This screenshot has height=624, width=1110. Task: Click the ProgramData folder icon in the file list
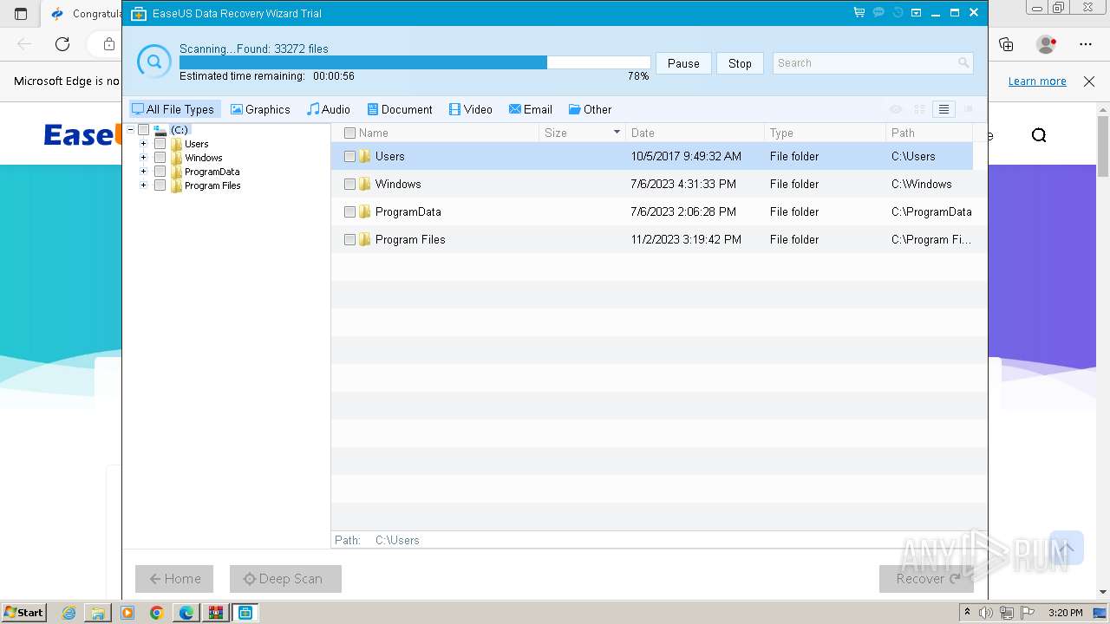pyautogui.click(x=365, y=211)
